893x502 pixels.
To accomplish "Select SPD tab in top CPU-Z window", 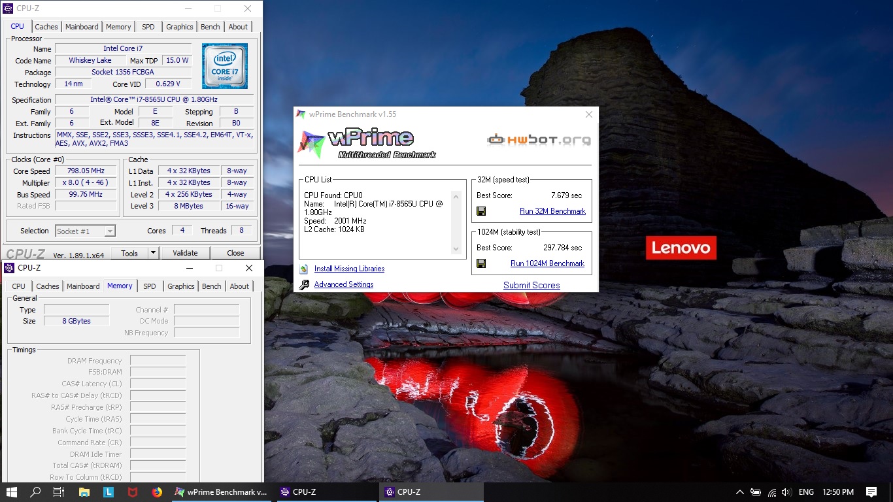I will (x=148, y=27).
